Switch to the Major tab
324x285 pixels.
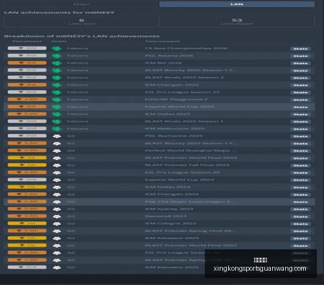(82, 4)
